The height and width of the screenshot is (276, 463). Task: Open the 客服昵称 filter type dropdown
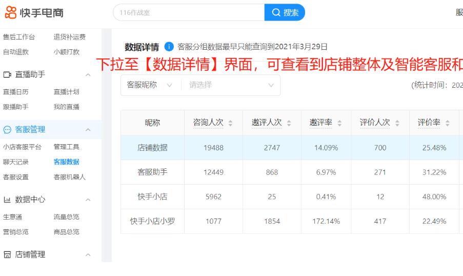(151, 85)
